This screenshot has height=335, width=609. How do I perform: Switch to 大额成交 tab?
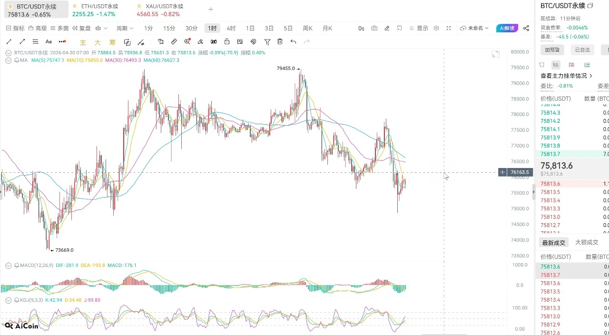pyautogui.click(x=587, y=242)
